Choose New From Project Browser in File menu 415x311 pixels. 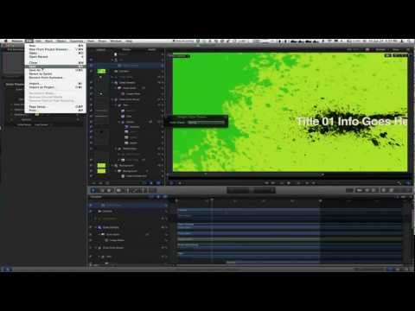coord(55,49)
